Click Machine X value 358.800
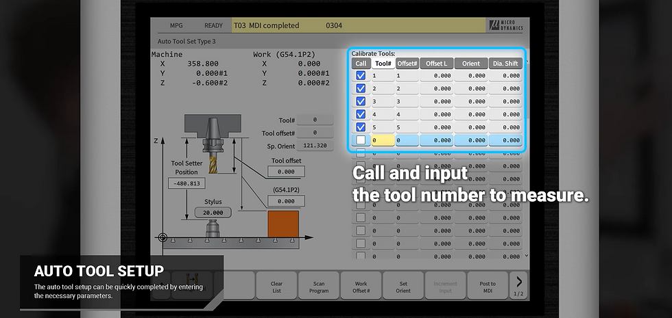This screenshot has height=318, width=672. (x=203, y=64)
